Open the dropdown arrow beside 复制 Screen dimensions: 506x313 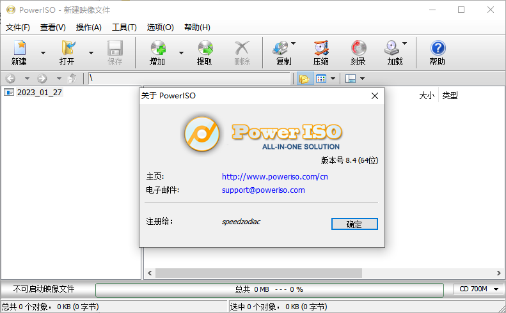(294, 43)
